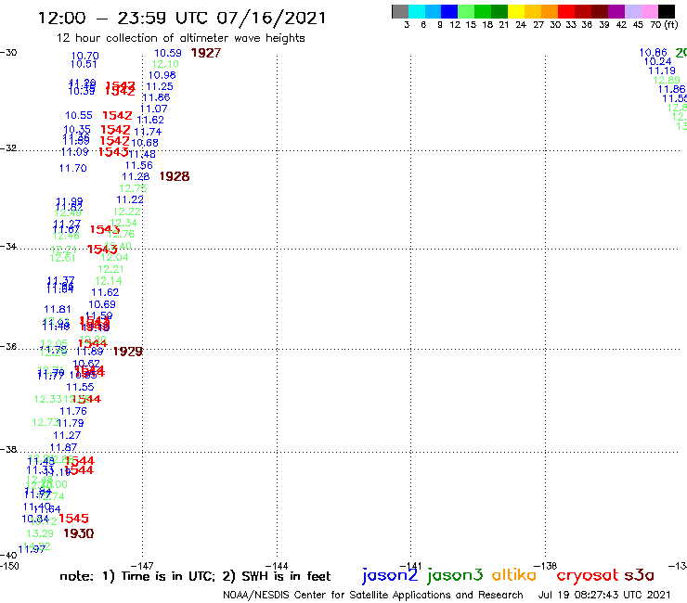Click the 'jason2' satellite legend label
687x603 pixels.
tap(390, 575)
